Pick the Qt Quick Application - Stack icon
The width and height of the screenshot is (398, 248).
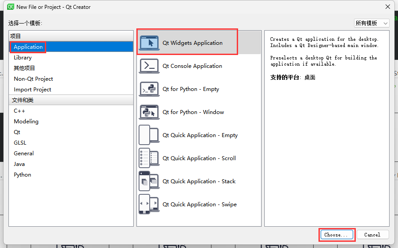click(x=149, y=181)
